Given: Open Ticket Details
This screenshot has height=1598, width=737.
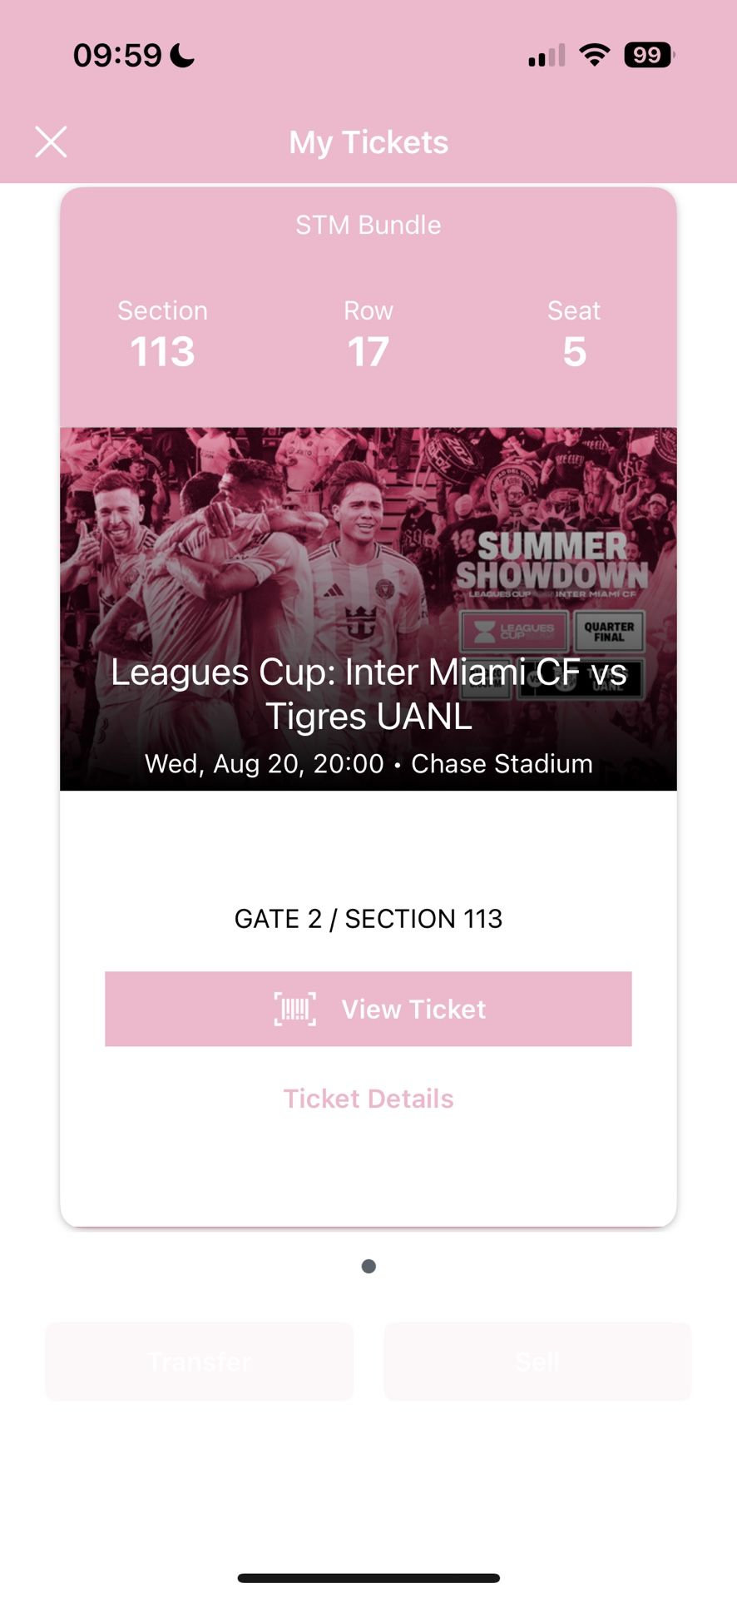Looking at the screenshot, I should (368, 1098).
